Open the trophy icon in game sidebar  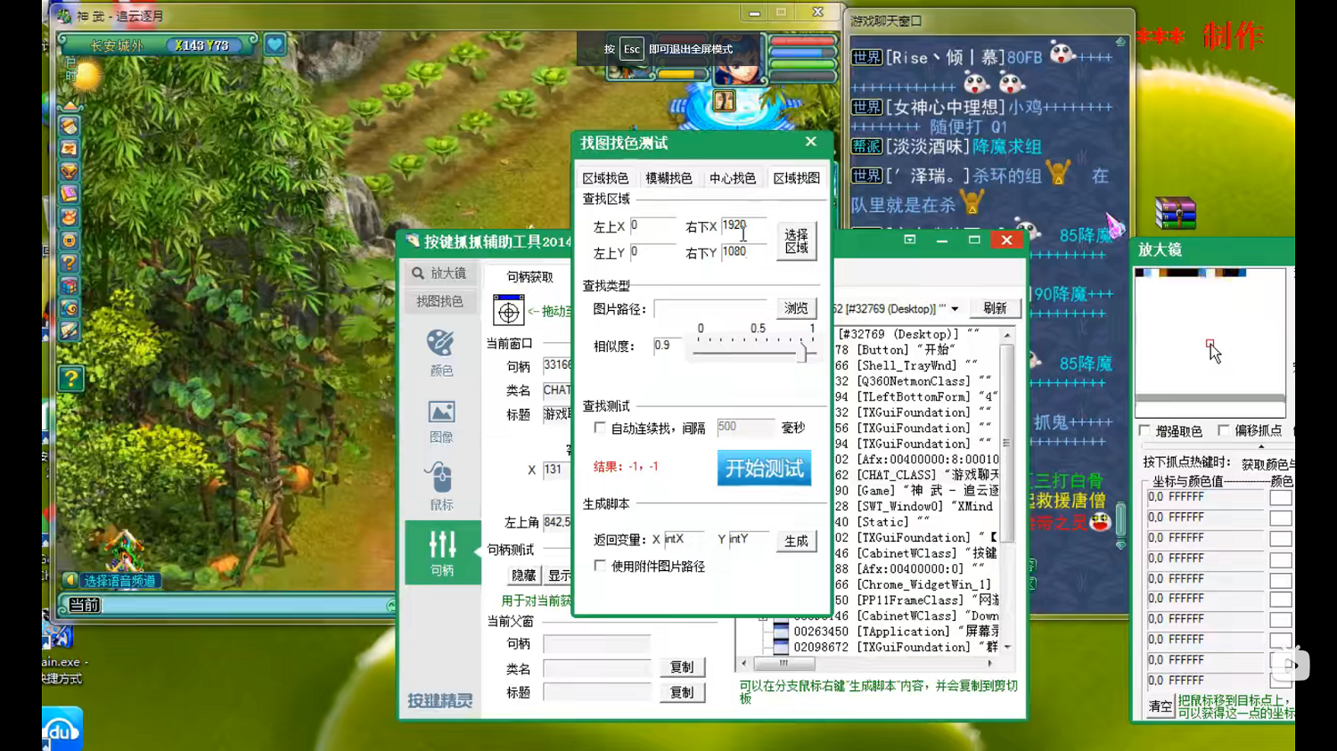click(70, 171)
